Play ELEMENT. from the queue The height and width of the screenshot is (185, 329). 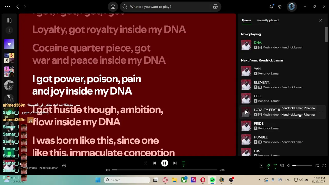pos(282,85)
